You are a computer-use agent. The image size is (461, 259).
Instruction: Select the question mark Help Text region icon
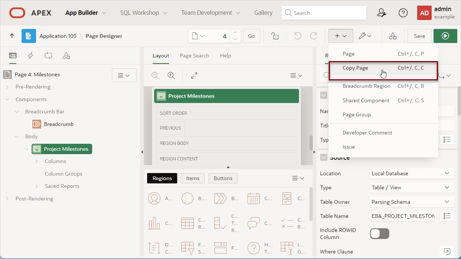coord(253,248)
